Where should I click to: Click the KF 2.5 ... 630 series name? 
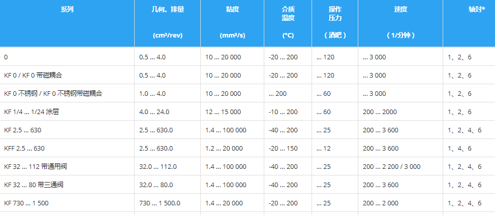(23, 130)
